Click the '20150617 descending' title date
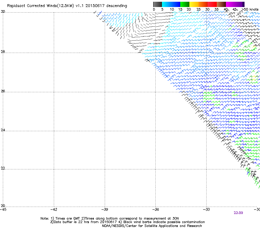 [106, 6]
